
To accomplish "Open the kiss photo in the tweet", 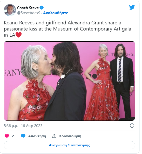I will (44, 81).
